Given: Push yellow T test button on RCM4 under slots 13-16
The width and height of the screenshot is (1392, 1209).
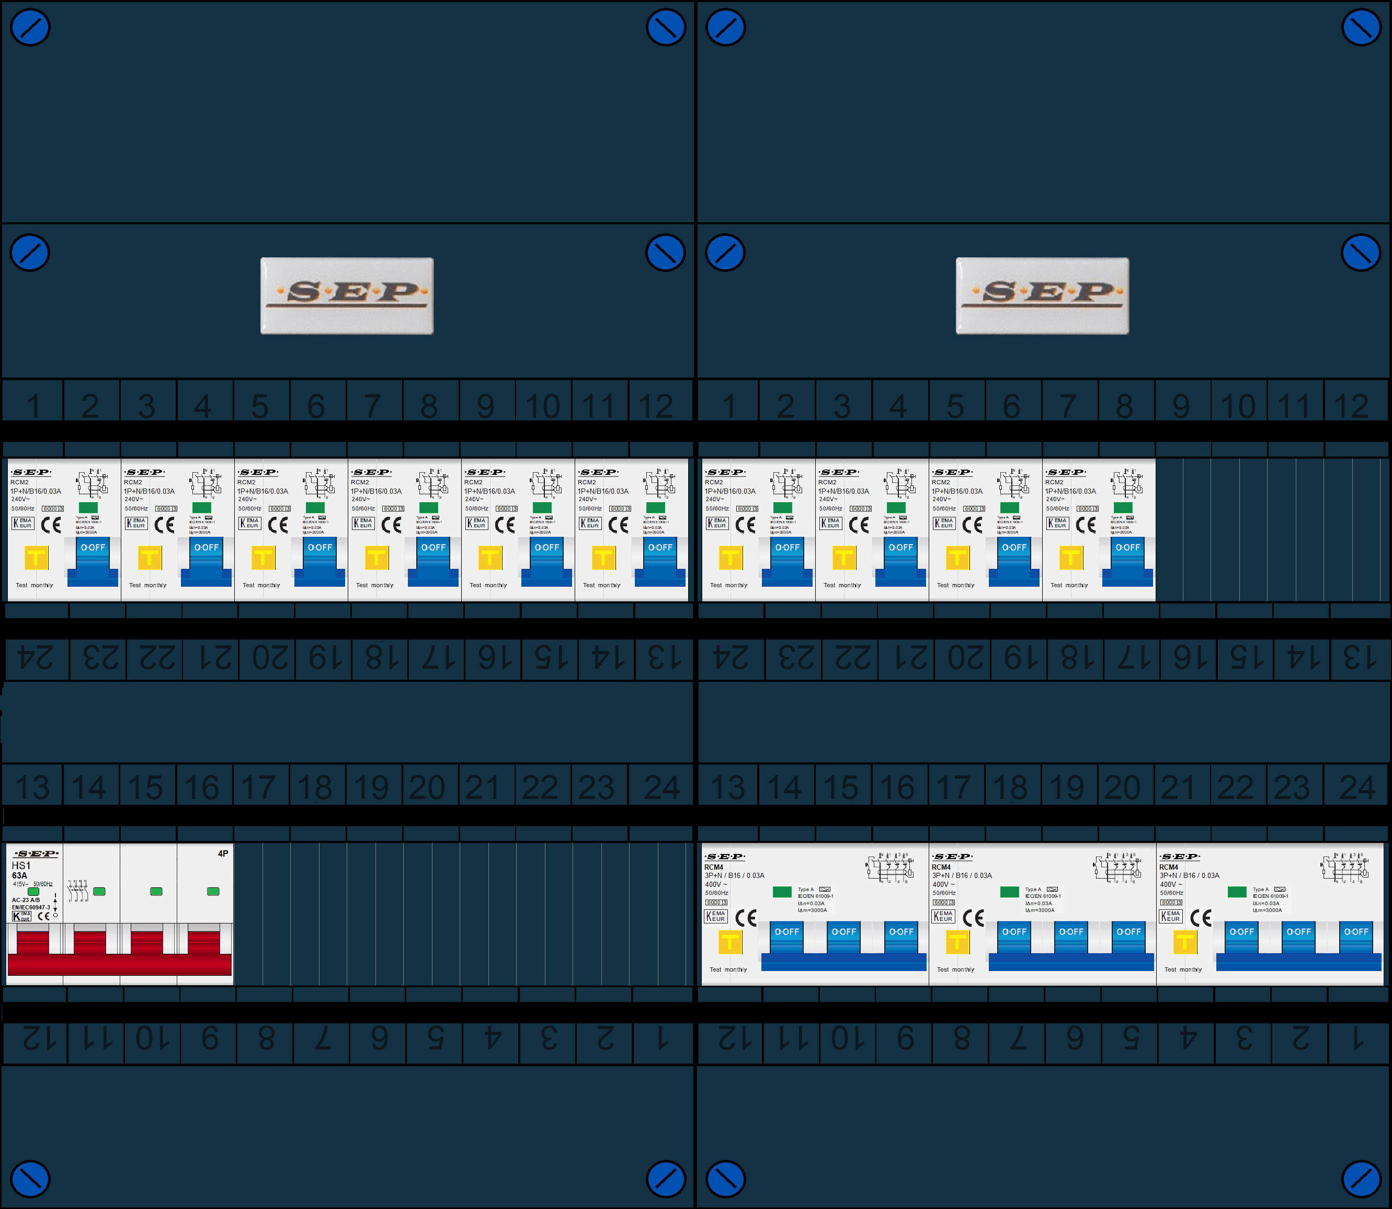Looking at the screenshot, I should click(730, 942).
